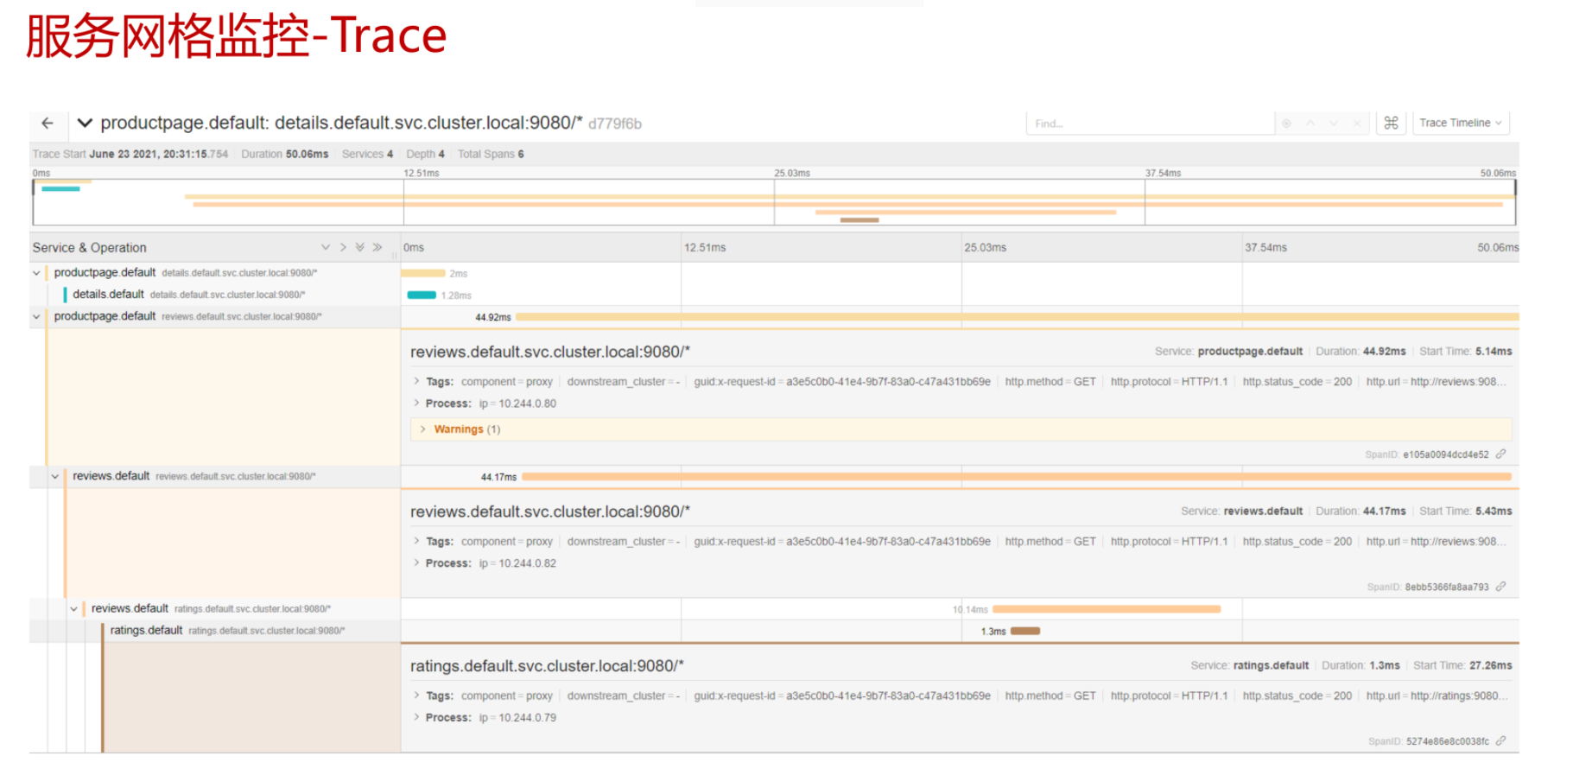This screenshot has height=775, width=1573.
Task: Click the single down-chevron expand-one-level icon
Action: pos(326,247)
